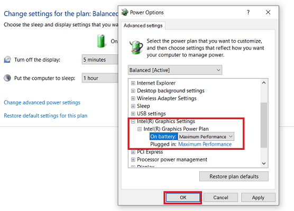Select the Advanced settings tab
This screenshot has height=211, width=294.
click(143, 26)
